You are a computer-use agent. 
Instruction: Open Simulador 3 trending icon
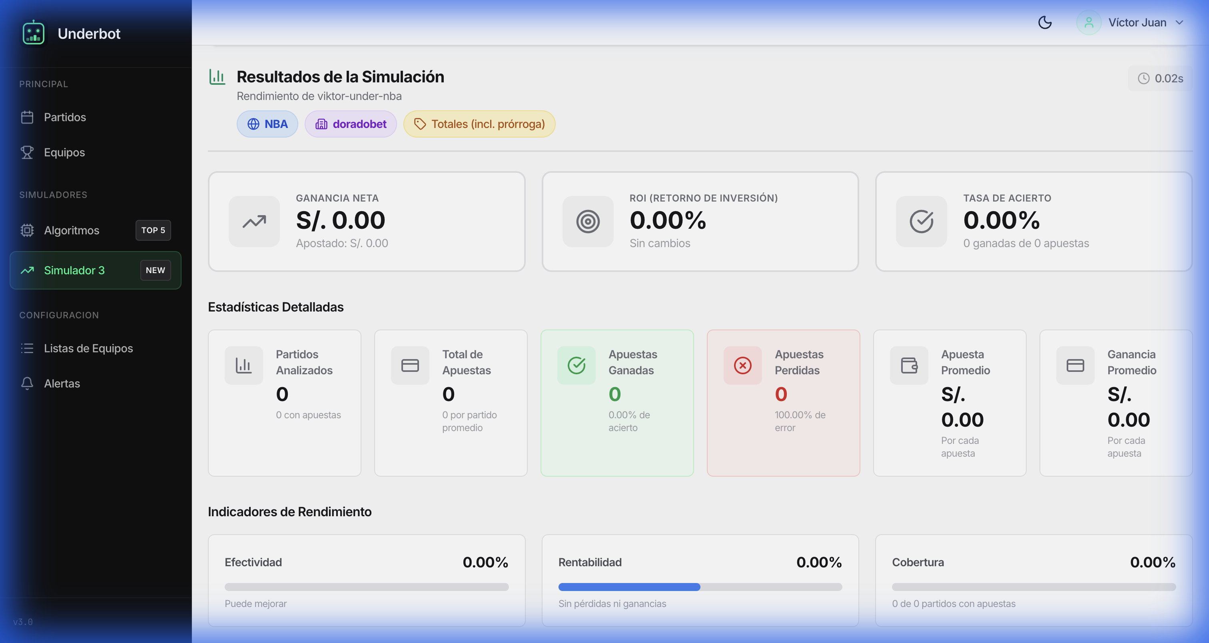coord(27,270)
